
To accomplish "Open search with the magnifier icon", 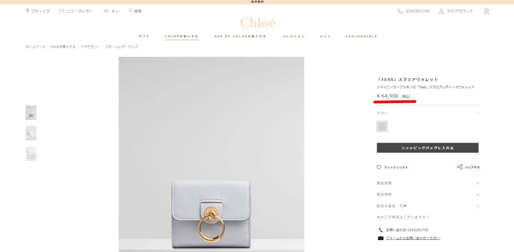I will [x=130, y=11].
